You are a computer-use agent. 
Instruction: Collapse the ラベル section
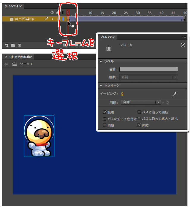coord(101,61)
